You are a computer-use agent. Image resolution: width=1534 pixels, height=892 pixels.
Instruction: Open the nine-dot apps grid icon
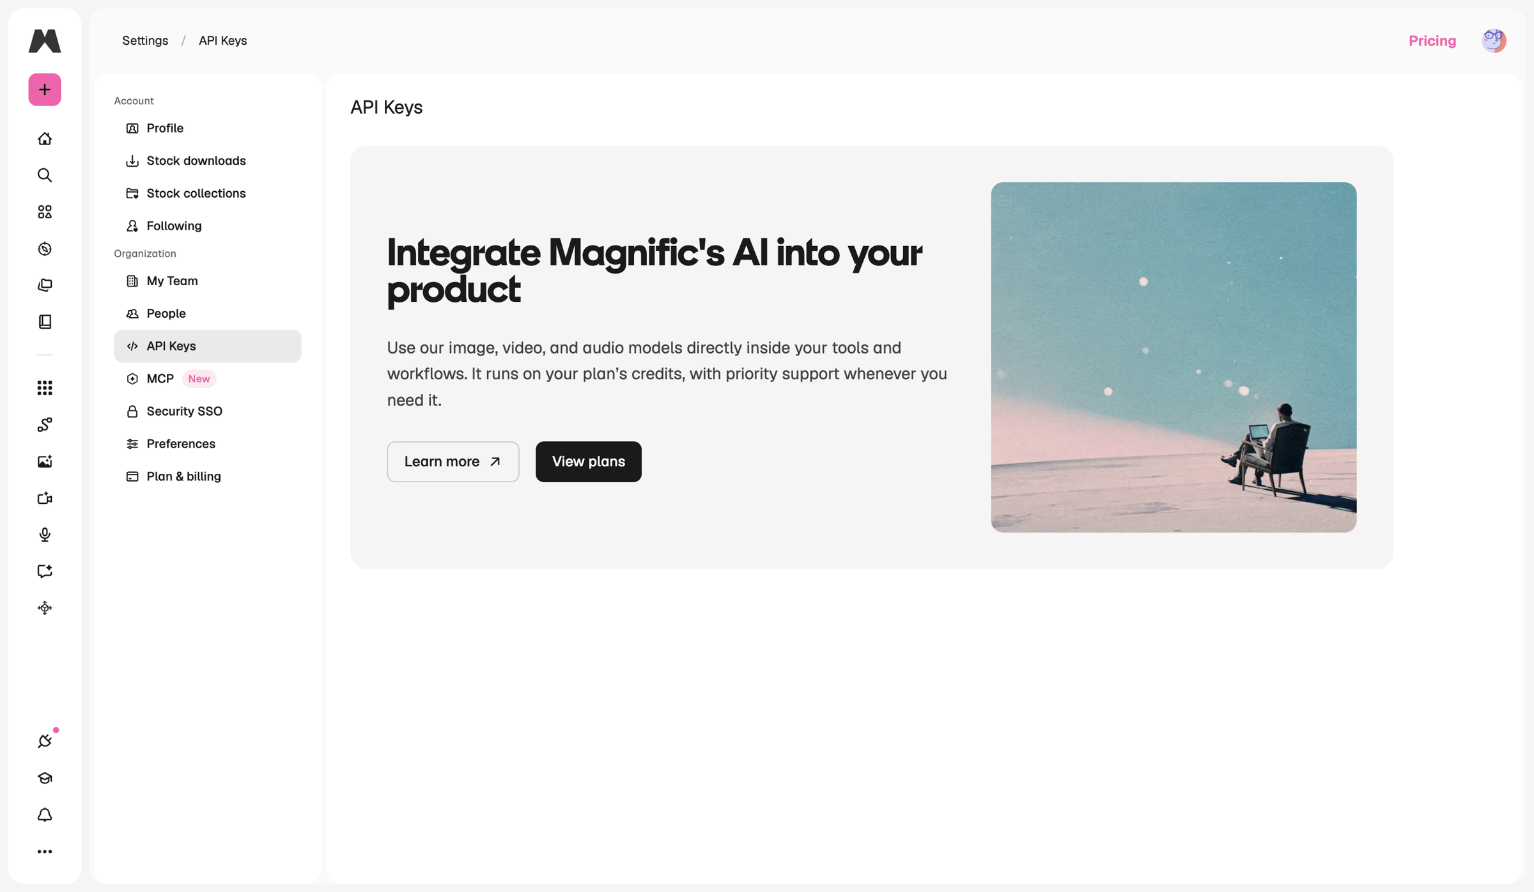(45, 388)
